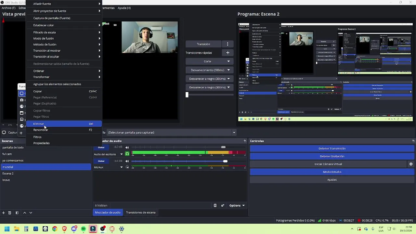Open Corte quick transition dropdown
This screenshot has height=234, width=416.
click(x=210, y=61)
